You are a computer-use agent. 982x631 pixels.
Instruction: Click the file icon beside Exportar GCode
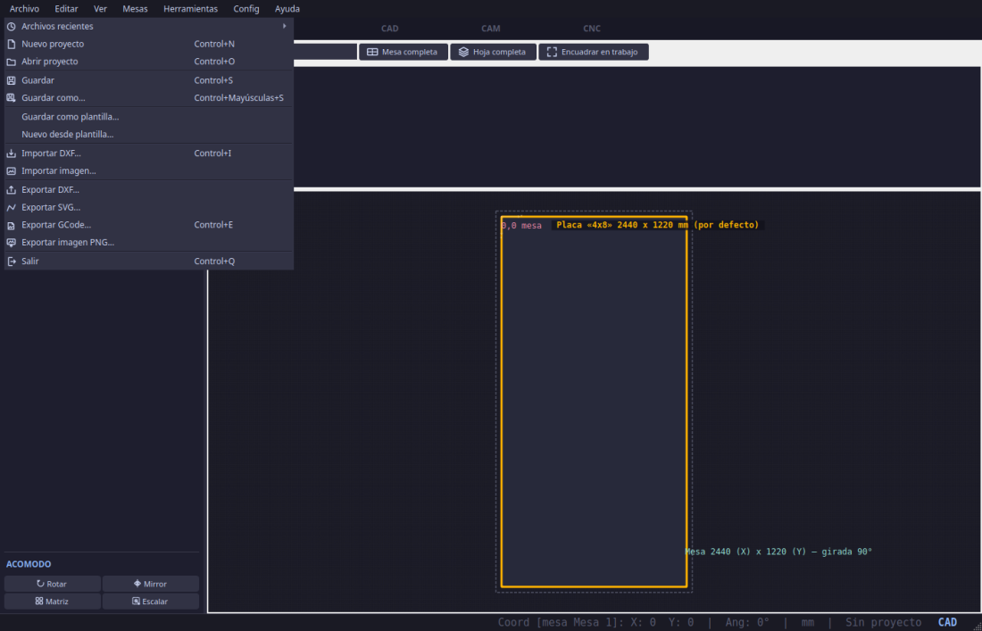[12, 225]
